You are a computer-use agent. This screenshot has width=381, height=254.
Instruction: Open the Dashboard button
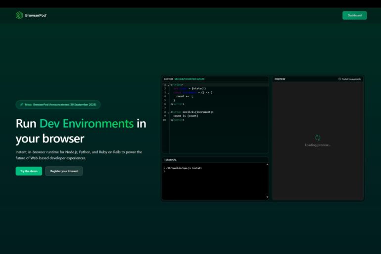354,15
